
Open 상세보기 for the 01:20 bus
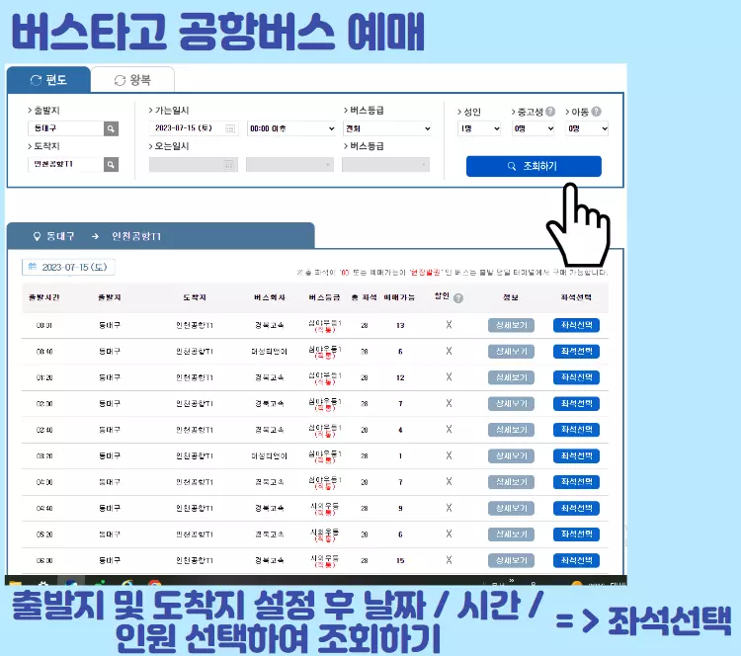tap(511, 377)
